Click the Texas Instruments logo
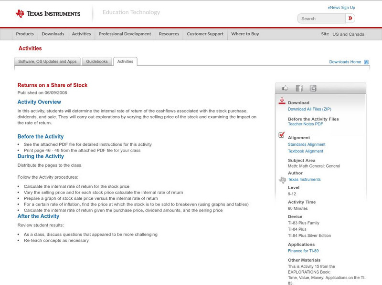This screenshot has width=382, height=285. (x=48, y=14)
